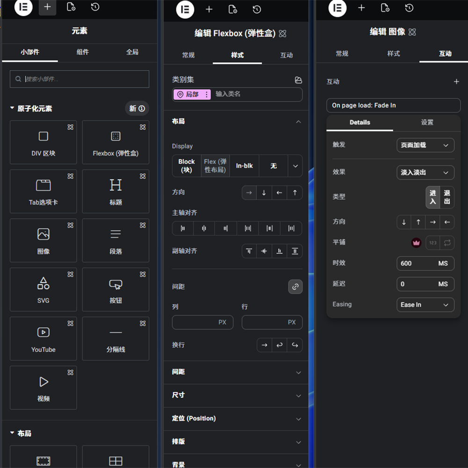Select the 按钮 (Button) widget
Image resolution: width=468 pixels, height=468 pixels.
[x=116, y=289]
